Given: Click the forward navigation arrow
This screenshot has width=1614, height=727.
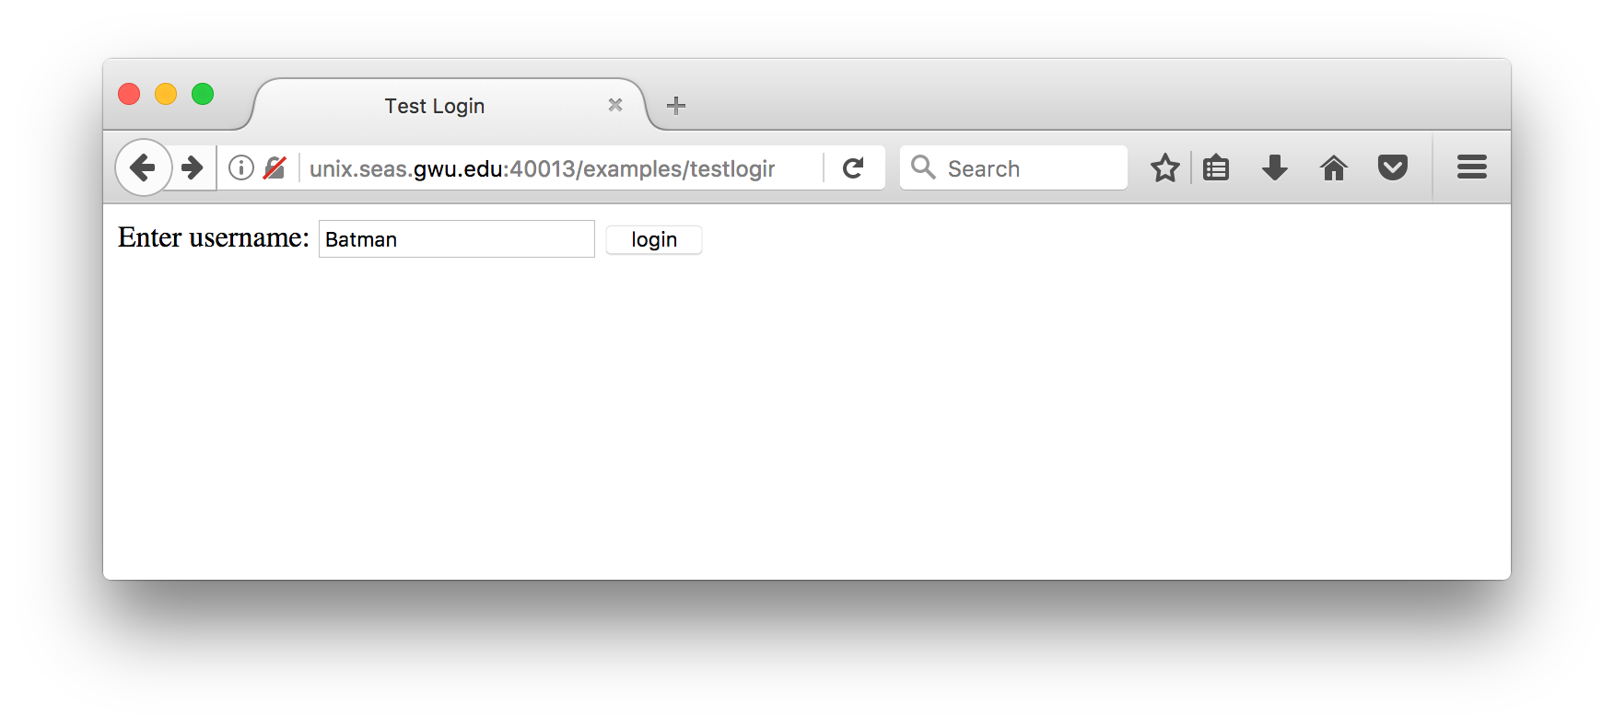Looking at the screenshot, I should pyautogui.click(x=193, y=167).
